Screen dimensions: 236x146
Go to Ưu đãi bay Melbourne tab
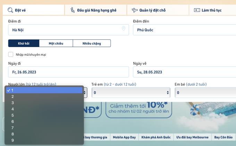193,137
